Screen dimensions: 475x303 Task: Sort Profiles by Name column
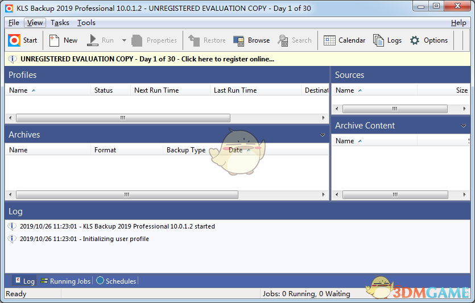point(48,90)
